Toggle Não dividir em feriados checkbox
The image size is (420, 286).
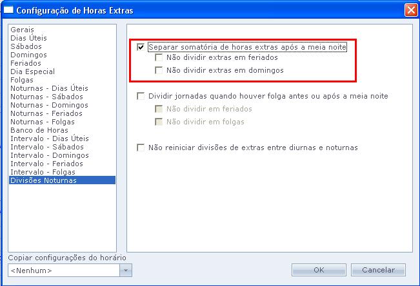(159, 109)
